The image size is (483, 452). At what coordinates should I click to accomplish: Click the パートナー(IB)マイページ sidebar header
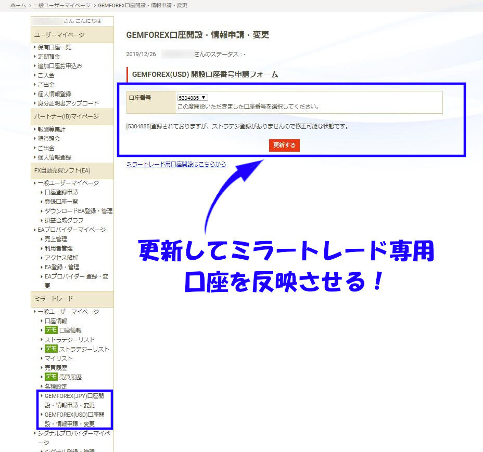[72, 116]
